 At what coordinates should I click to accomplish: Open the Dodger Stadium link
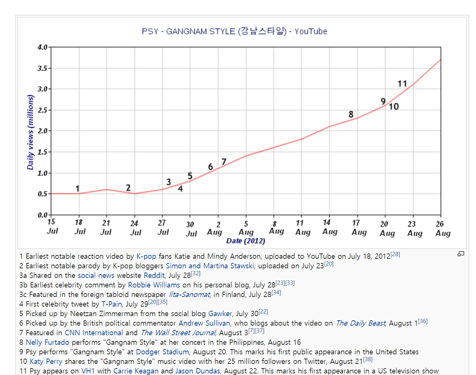[x=162, y=352]
